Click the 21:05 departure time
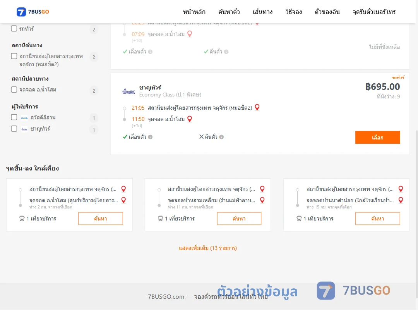Screen dimensions: 418x310 [x=138, y=108]
